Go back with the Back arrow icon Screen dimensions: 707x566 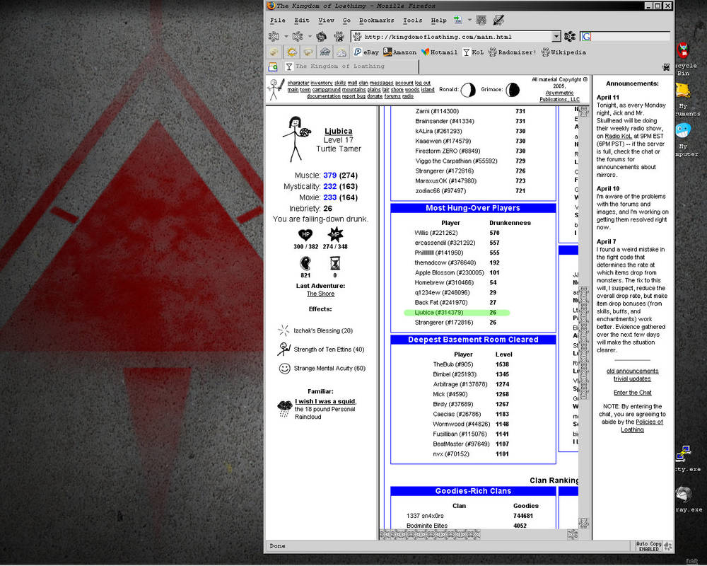click(x=274, y=37)
